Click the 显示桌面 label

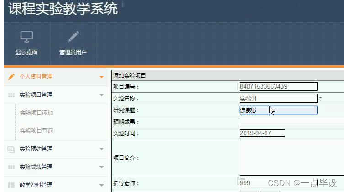coord(26,52)
